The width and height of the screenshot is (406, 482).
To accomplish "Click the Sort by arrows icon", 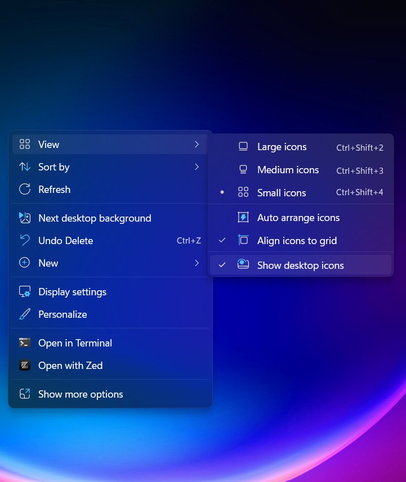I will 25,166.
